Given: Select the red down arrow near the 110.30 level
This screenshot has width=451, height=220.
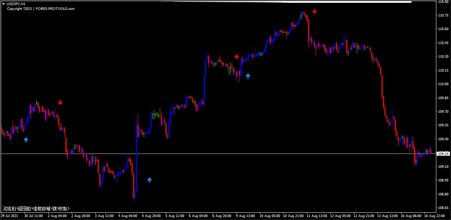Looking at the screenshot, I should pos(237,56).
